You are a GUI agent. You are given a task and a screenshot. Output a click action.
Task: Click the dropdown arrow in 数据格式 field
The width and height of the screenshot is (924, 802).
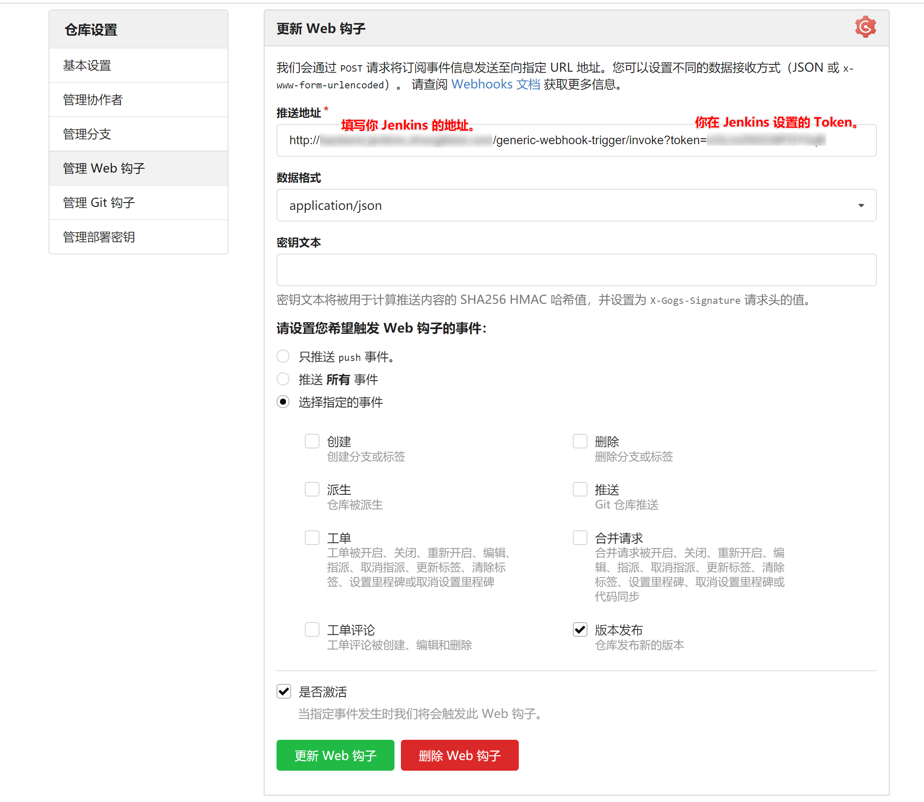861,206
